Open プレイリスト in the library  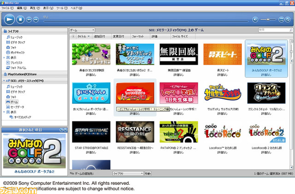point(14,63)
